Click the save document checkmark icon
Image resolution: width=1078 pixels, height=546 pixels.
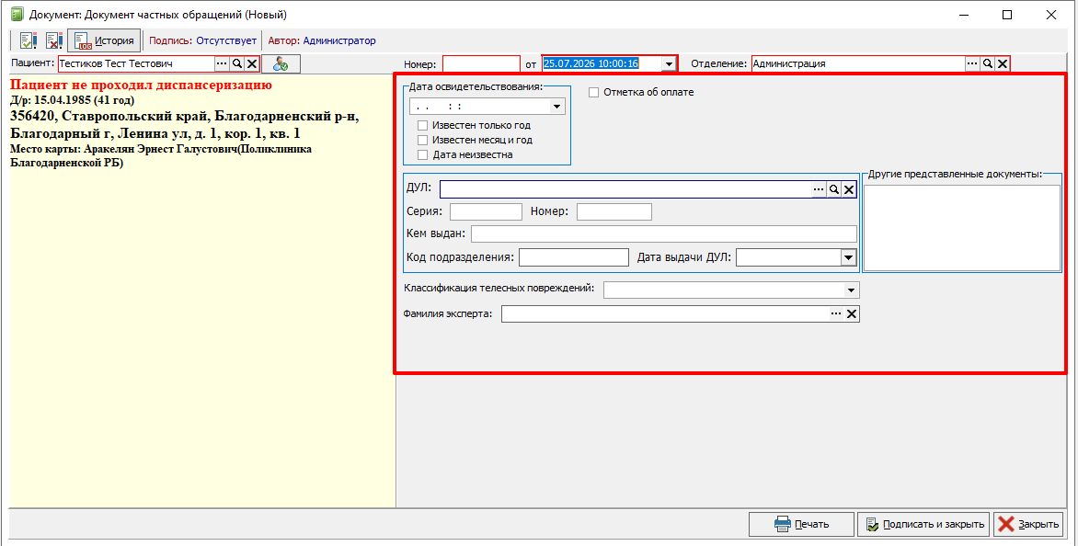point(29,41)
